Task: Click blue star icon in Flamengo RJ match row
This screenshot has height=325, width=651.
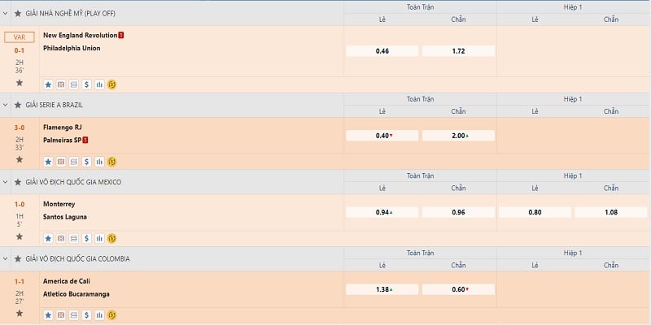Action: click(47, 161)
